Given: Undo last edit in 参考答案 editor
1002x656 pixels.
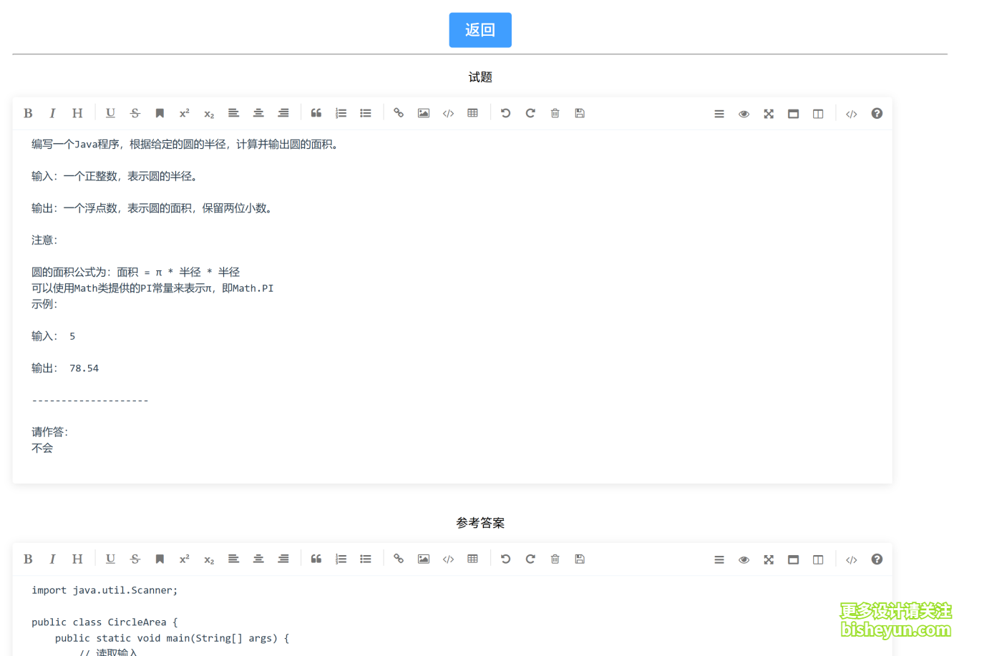Looking at the screenshot, I should (x=505, y=559).
